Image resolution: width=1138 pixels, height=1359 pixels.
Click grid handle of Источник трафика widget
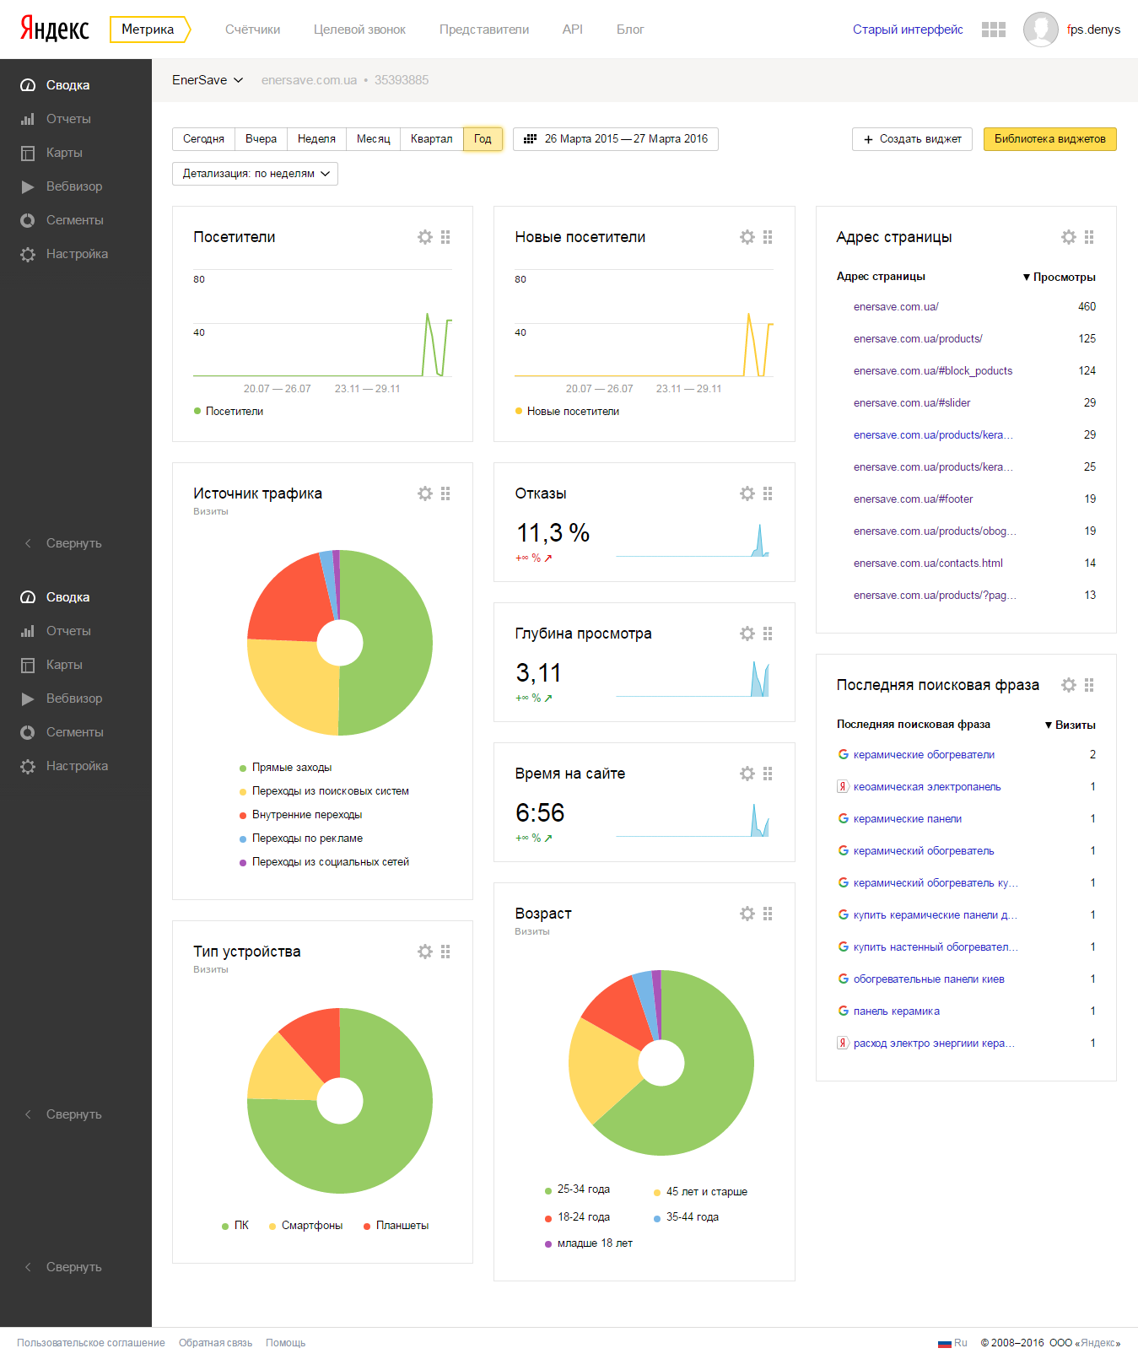click(x=445, y=493)
